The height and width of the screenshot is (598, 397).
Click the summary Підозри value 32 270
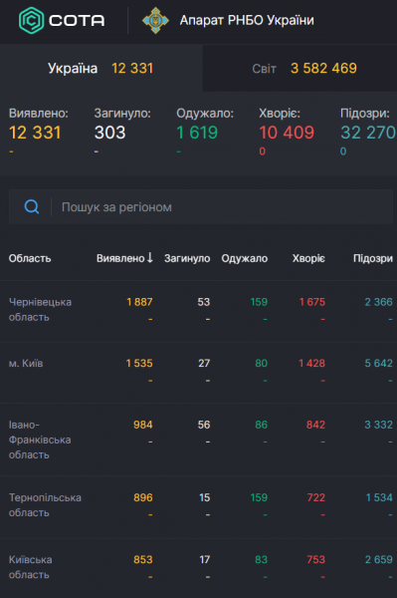368,133
